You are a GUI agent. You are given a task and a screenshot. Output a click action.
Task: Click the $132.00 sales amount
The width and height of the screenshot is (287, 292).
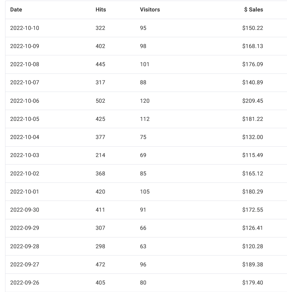pyautogui.click(x=253, y=137)
